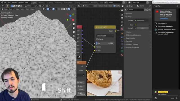Screen dimensions: 180x101
Task: Collapse the Linear Light node
Action: click(96, 27)
